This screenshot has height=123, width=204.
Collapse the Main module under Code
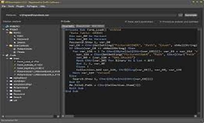[7, 59]
